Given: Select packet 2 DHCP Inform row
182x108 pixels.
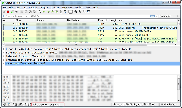Looking at the screenshot, I should (x=89, y=28).
